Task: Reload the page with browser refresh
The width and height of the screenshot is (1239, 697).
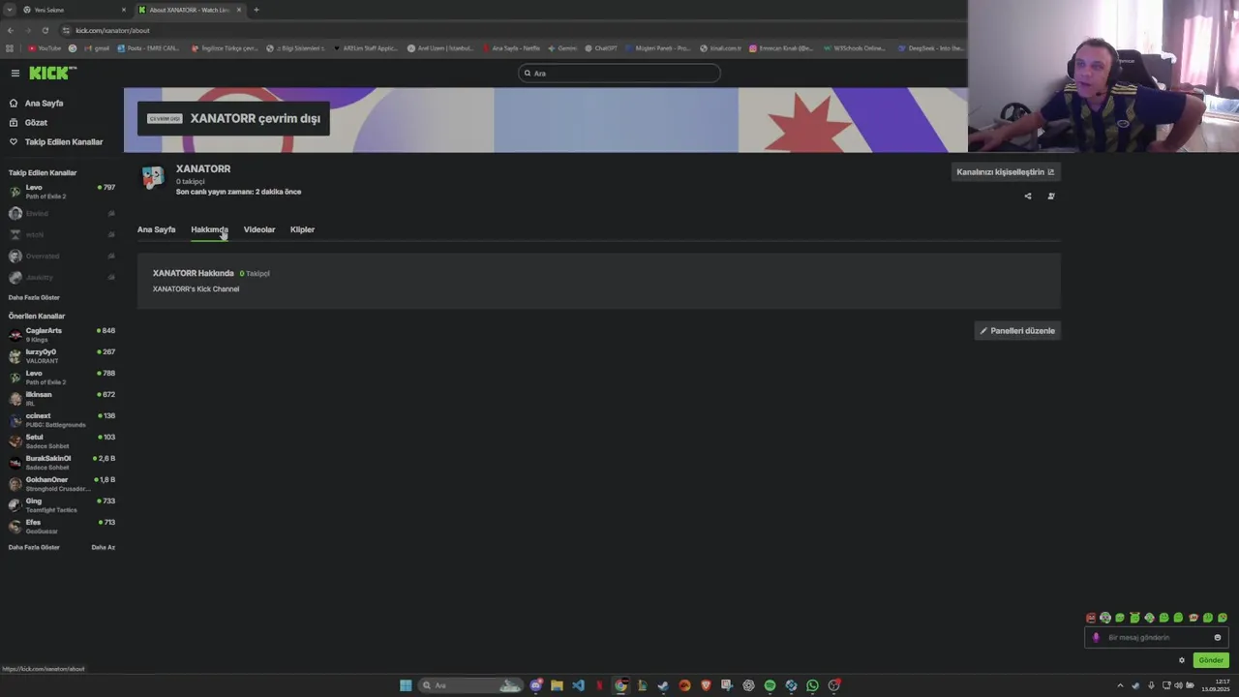Action: (x=45, y=30)
